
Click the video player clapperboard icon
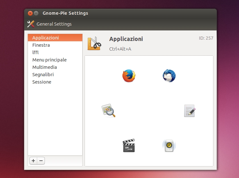[x=129, y=145]
